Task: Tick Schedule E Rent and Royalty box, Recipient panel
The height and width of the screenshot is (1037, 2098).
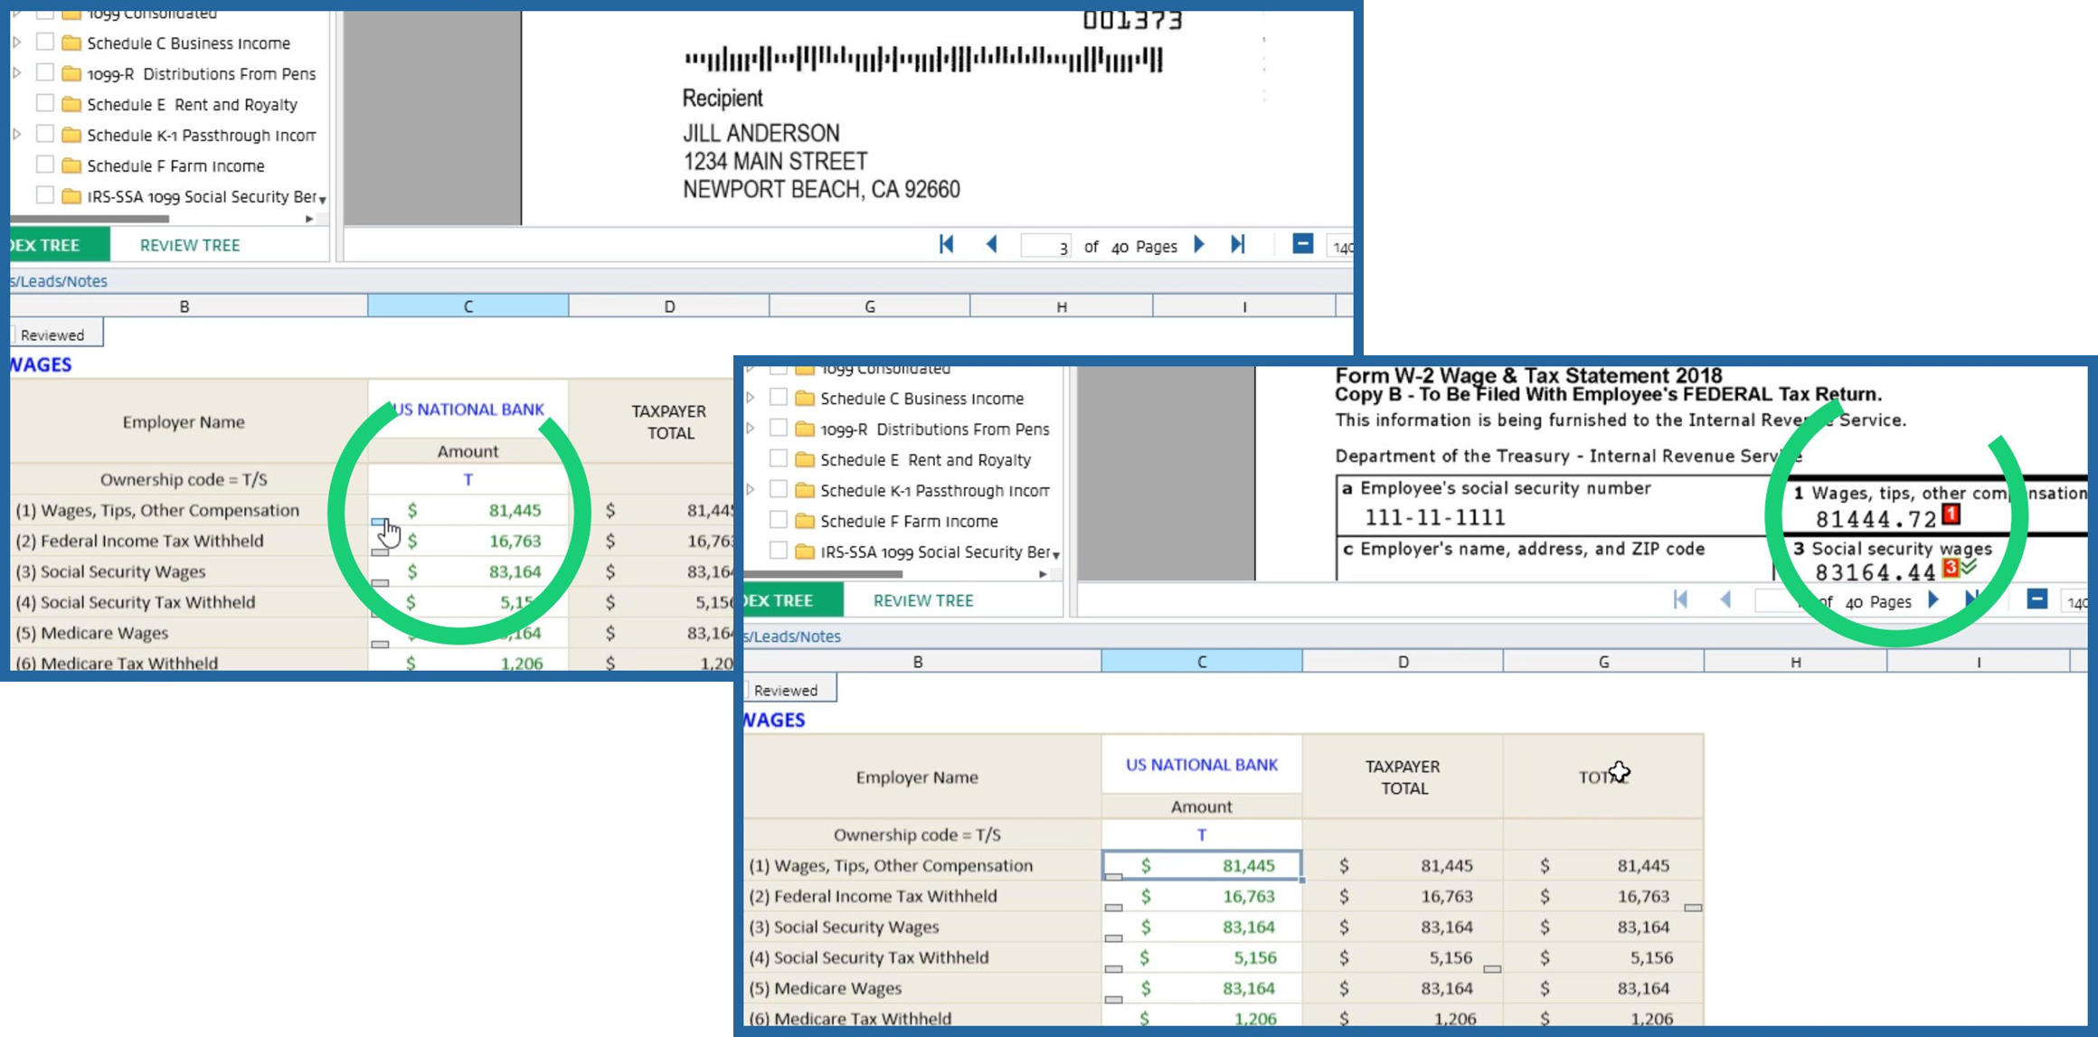Action: 44,103
